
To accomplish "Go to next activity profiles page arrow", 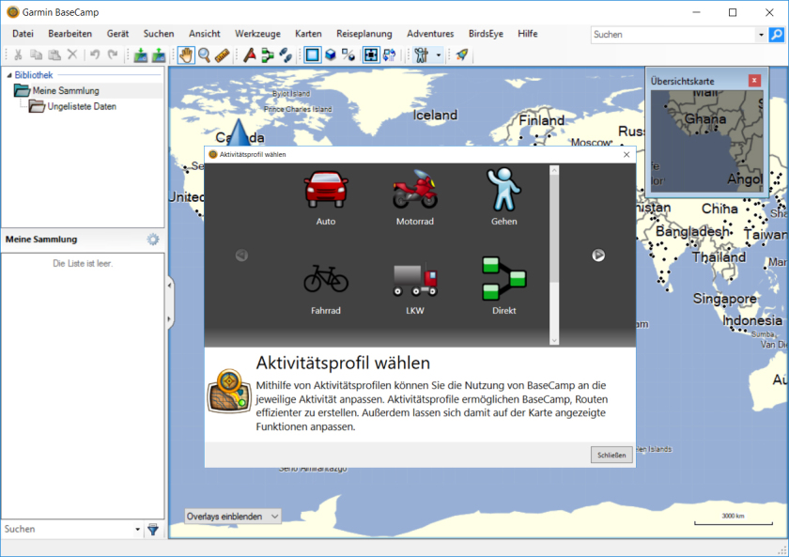I will pyautogui.click(x=598, y=255).
